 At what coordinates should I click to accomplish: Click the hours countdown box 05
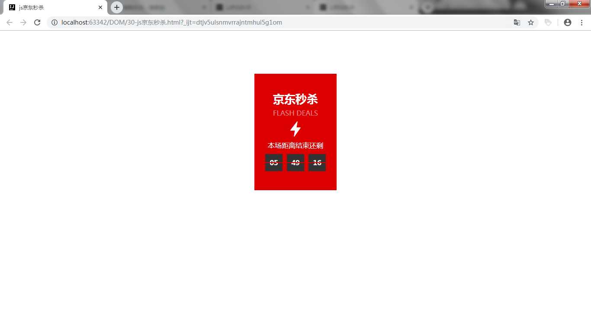pos(274,163)
